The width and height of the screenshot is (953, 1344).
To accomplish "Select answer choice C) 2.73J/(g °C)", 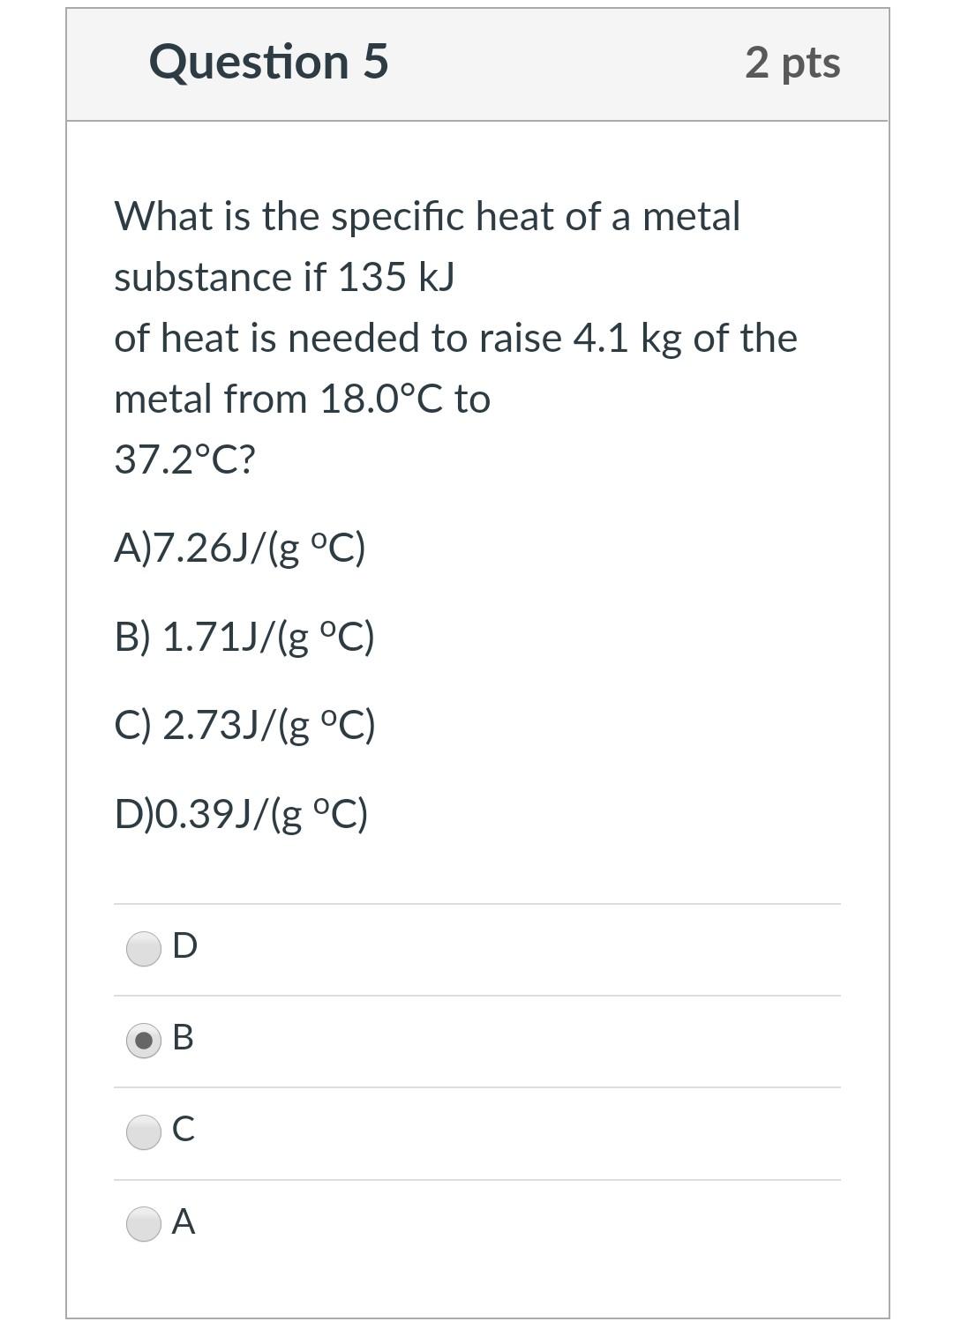I will click(x=245, y=725).
